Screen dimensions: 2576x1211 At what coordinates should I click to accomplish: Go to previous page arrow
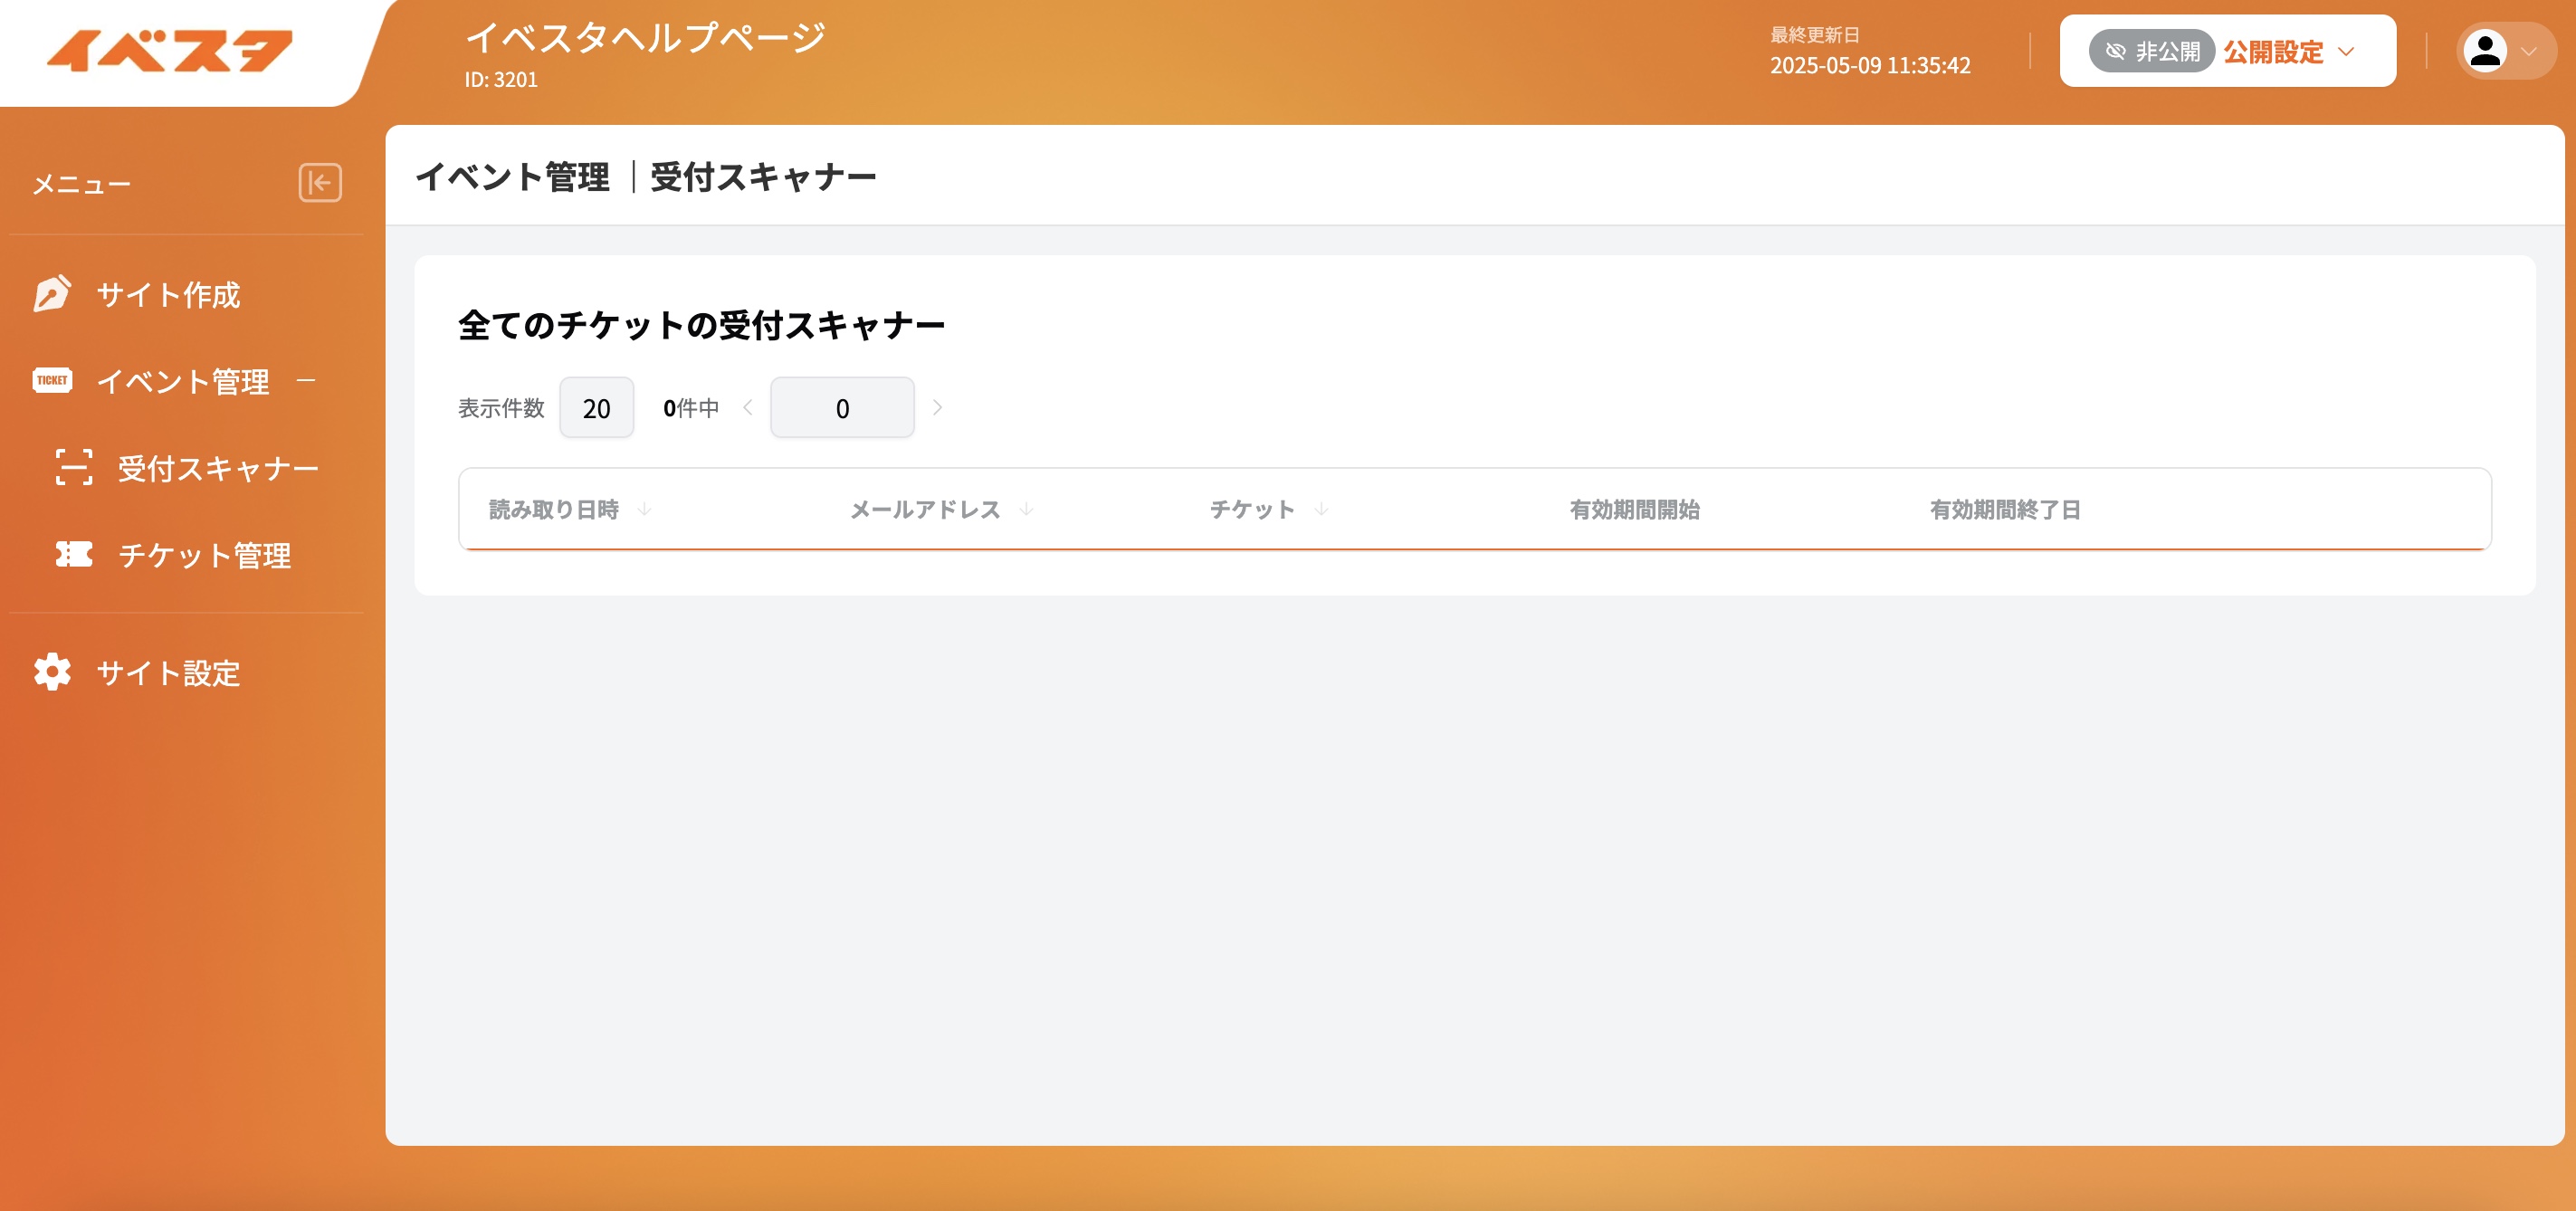click(x=747, y=407)
